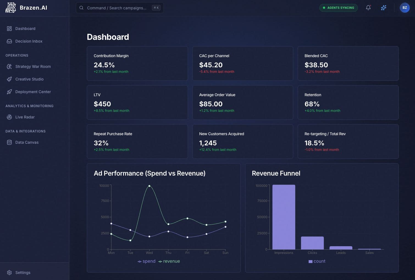Click the Impressions bar in Revenue Funnel
Viewport: 415px width, 280px height.
pyautogui.click(x=284, y=217)
